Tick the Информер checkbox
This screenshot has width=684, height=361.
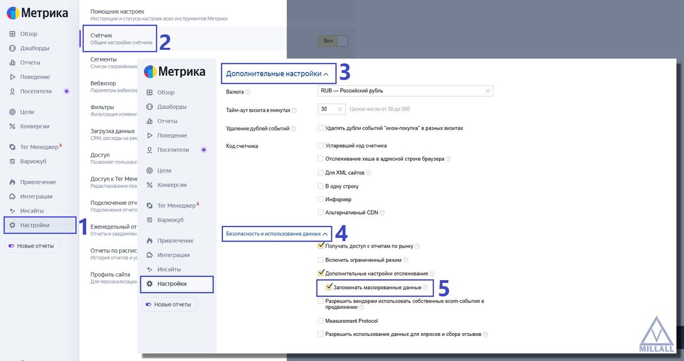click(x=321, y=199)
